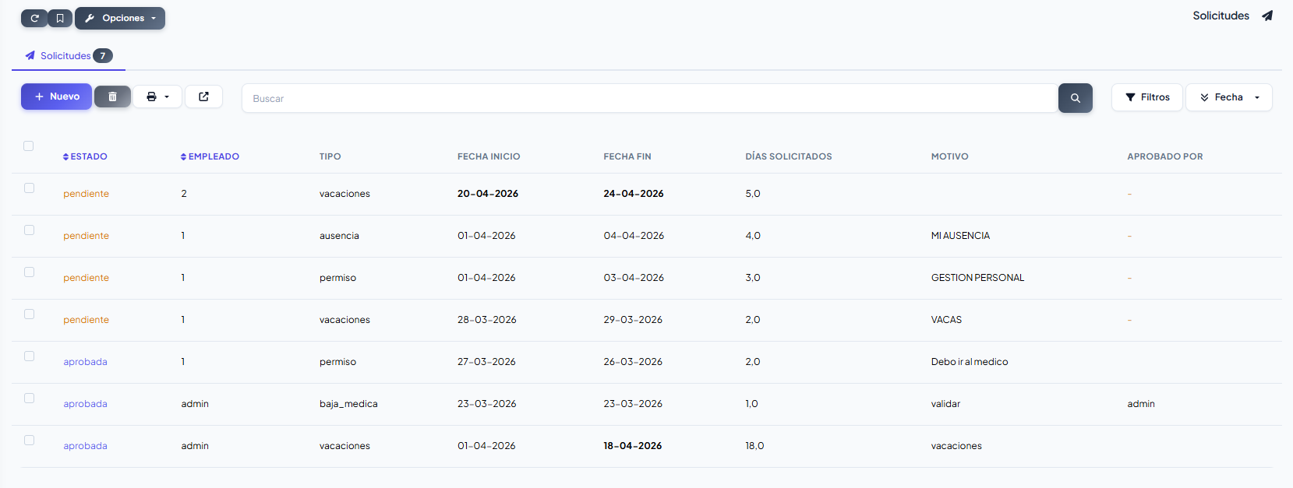Click the MOTIVO column header
The height and width of the screenshot is (488, 1293).
[x=949, y=156]
